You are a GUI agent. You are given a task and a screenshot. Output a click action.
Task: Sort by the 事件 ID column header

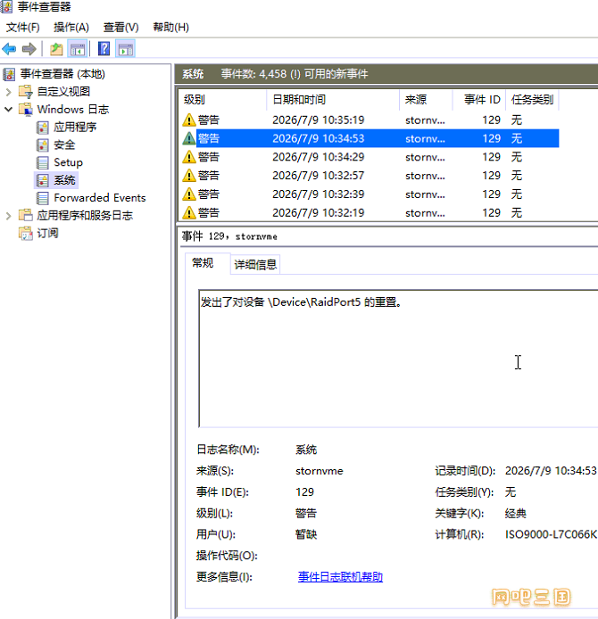pyautogui.click(x=478, y=100)
